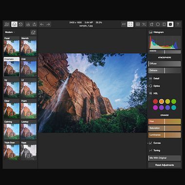Select the orange HSL color swatch

162,101
